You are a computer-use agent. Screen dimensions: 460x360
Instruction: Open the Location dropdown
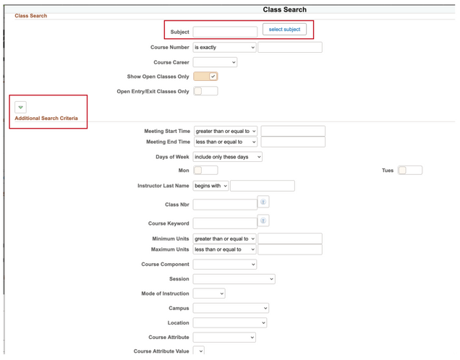(230, 323)
